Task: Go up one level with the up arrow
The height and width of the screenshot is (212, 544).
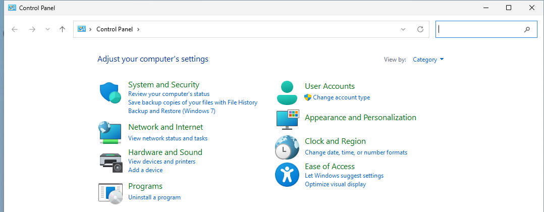Action: (63, 29)
